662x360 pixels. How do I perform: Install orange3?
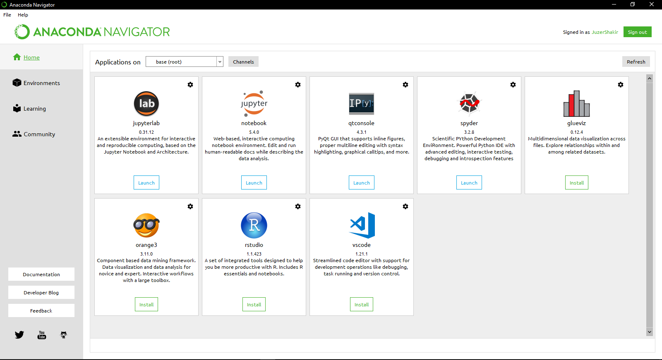point(146,305)
